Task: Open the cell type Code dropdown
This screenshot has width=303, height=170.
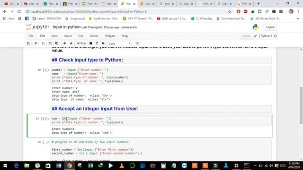Action: coord(120,43)
